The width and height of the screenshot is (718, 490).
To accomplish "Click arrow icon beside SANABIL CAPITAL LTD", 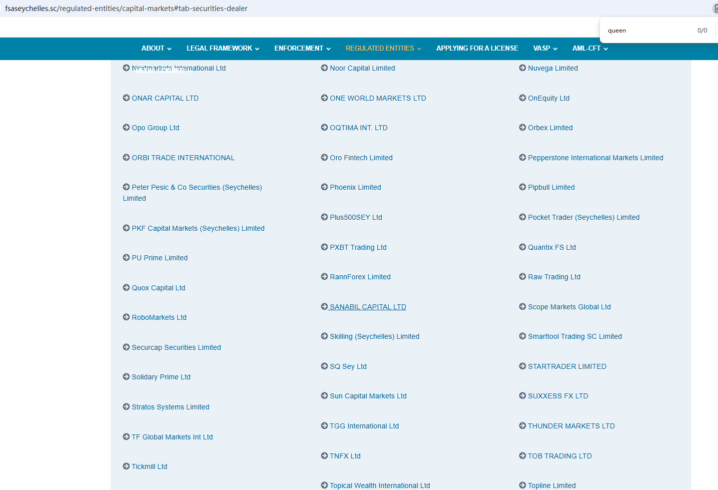I will coord(324,307).
